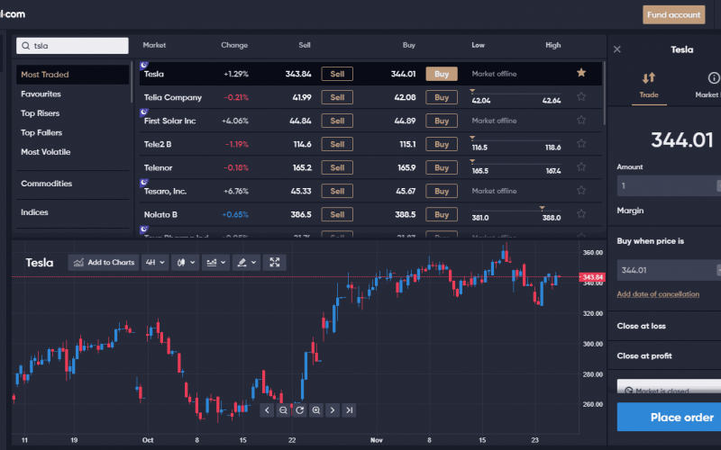Click the 343.84 price marker on chart

(x=592, y=277)
